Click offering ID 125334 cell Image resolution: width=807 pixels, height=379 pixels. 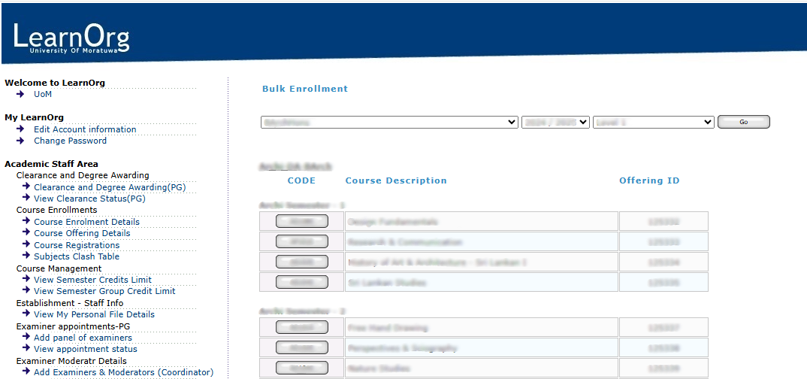(x=663, y=262)
